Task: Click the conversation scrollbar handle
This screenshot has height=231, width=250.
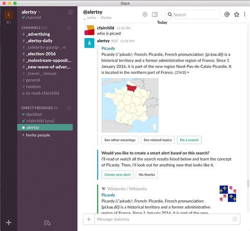Action: [x=248, y=183]
